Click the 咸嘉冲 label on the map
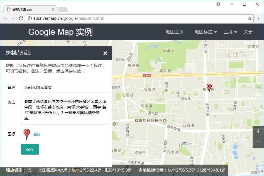 [x=149, y=89]
